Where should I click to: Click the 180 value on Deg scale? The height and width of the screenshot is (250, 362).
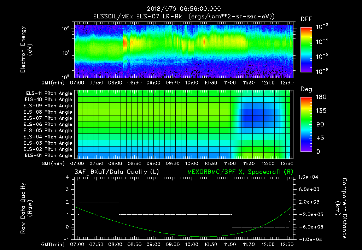point(321,97)
